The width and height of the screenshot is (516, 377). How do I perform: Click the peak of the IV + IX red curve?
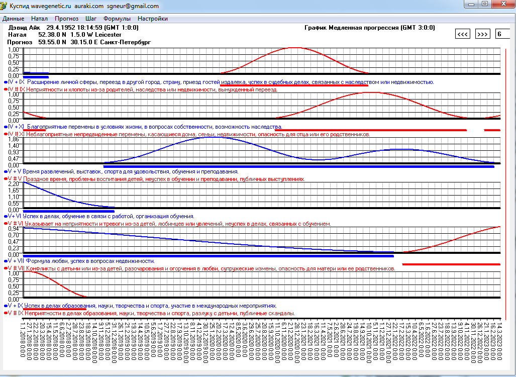(294, 48)
